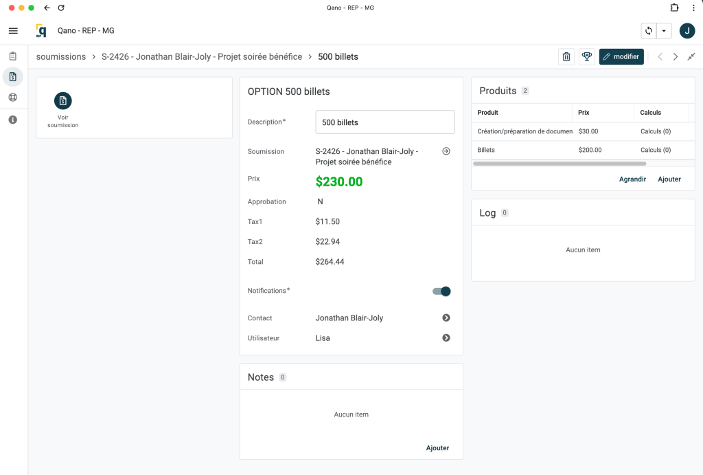Click the Description input field
This screenshot has height=475, width=703.
click(x=385, y=122)
